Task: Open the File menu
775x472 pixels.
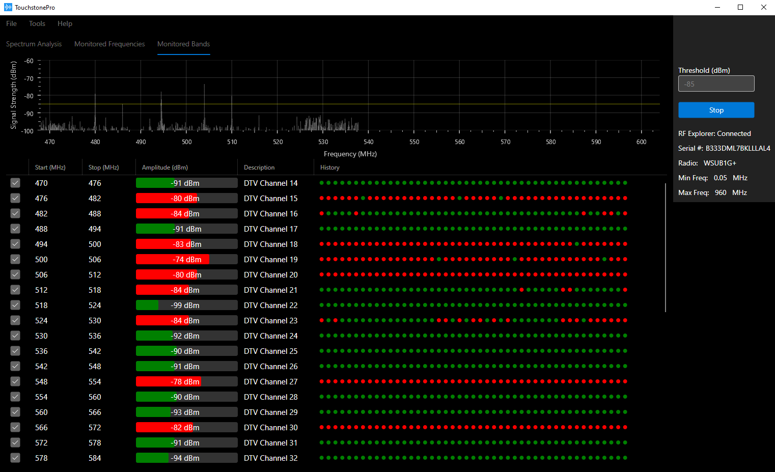Action: click(x=11, y=23)
